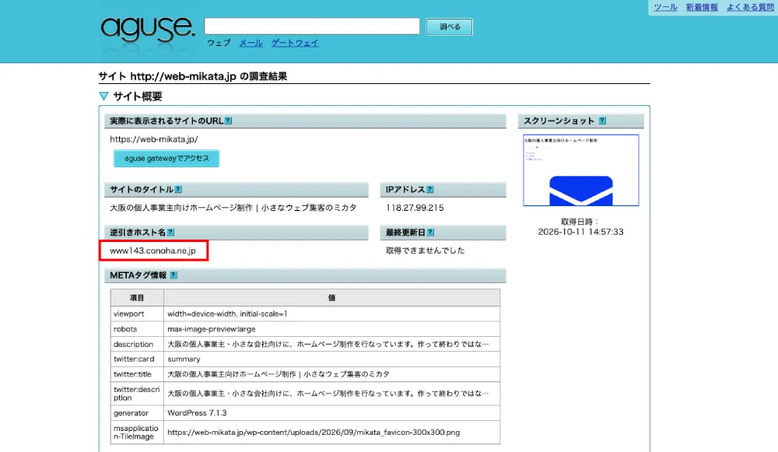Click the 調べる button
The width and height of the screenshot is (778, 452).
coord(450,26)
